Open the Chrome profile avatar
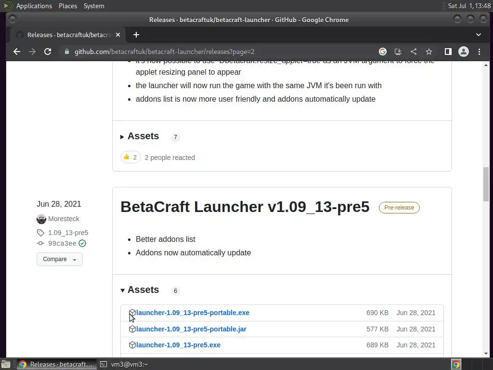 (x=464, y=52)
